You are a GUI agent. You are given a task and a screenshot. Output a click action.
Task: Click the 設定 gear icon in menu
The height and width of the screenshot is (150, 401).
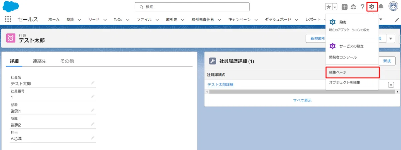click(x=332, y=22)
